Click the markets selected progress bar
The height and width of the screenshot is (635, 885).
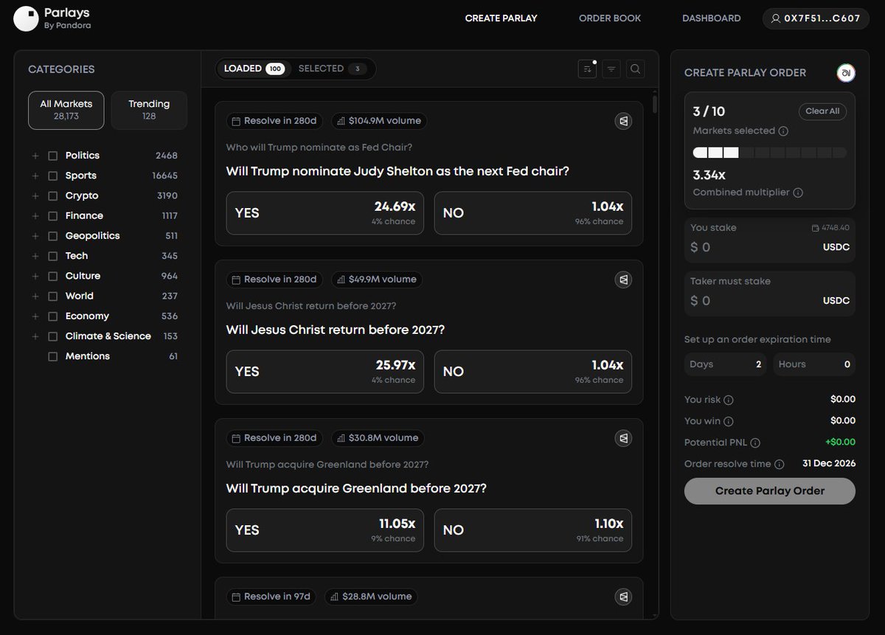770,153
